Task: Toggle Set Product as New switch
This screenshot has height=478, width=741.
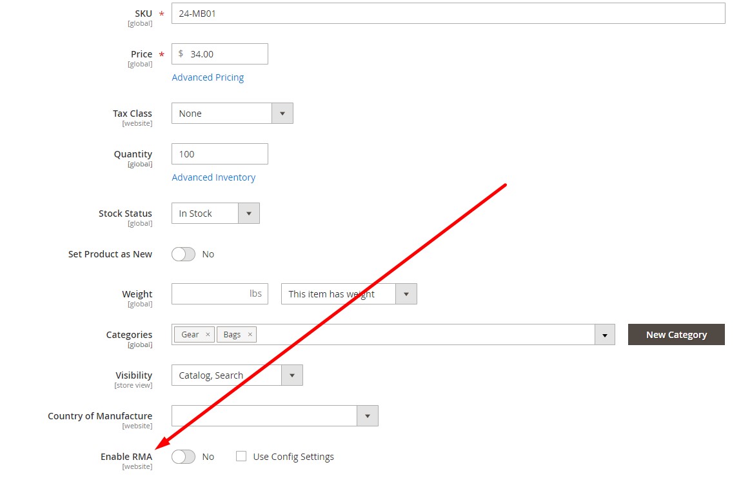Action: pyautogui.click(x=183, y=254)
